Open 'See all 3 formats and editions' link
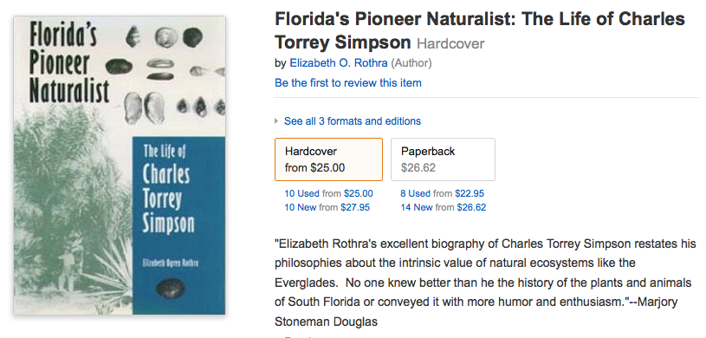This screenshot has width=706, height=338. point(352,121)
